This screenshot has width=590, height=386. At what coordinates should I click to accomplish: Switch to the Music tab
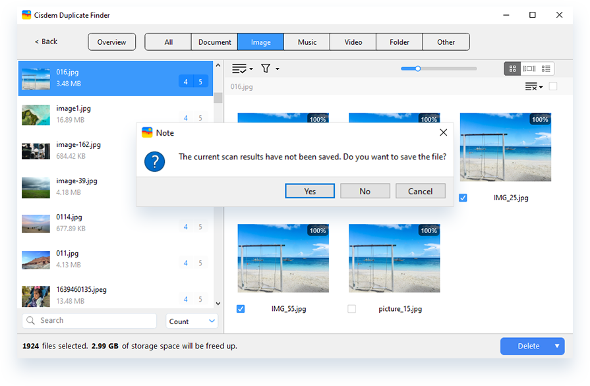[x=307, y=42]
